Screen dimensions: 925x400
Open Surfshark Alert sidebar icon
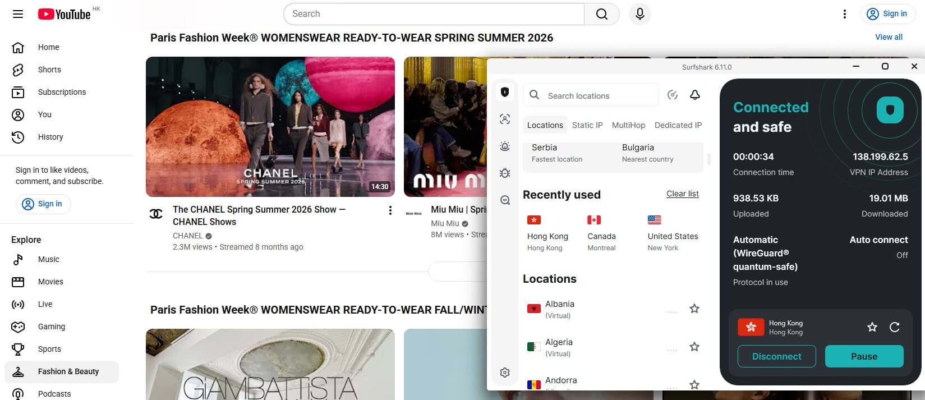click(505, 146)
